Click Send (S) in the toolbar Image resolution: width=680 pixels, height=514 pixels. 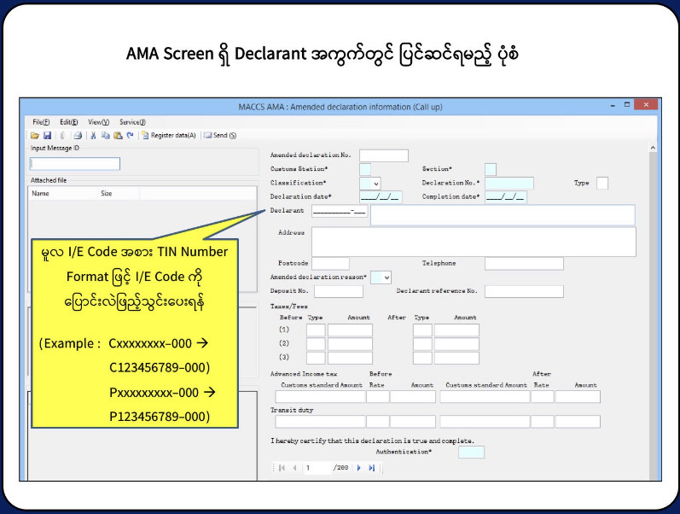pos(220,136)
